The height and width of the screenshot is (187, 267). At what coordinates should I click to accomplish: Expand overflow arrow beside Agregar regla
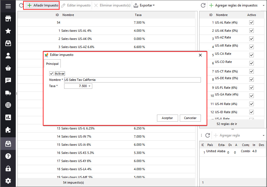[263, 136]
